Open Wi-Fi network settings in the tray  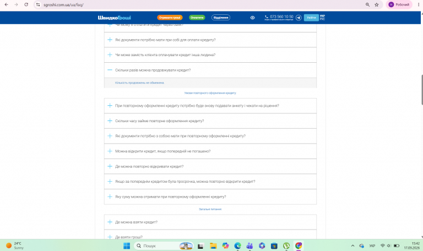383,245
